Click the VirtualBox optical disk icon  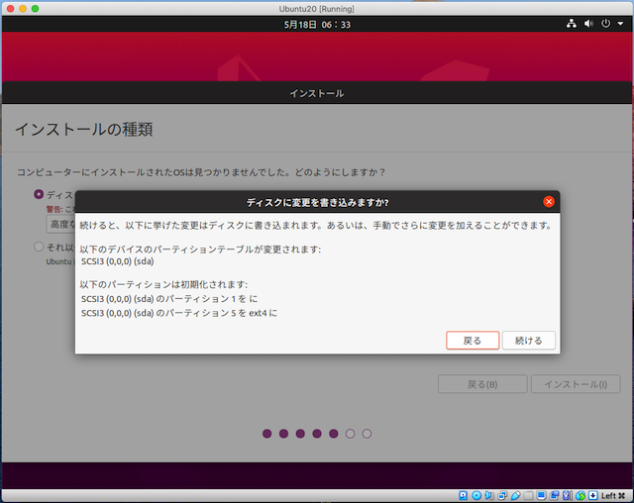click(476, 495)
